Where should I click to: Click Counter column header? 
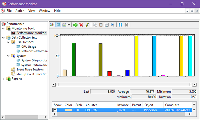100,105
